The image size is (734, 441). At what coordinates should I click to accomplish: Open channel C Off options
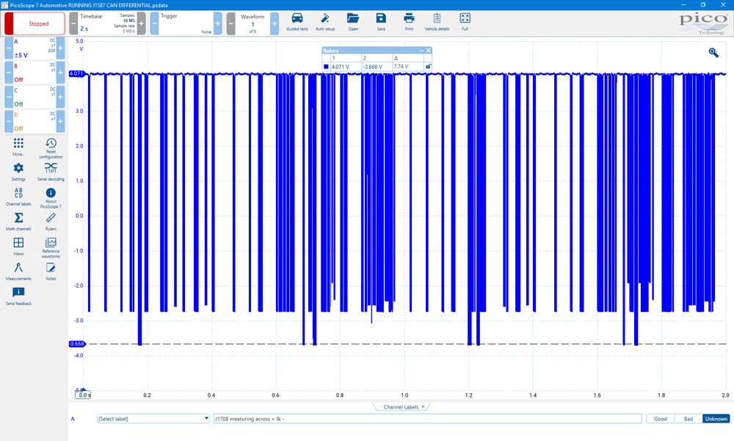pyautogui.click(x=34, y=97)
